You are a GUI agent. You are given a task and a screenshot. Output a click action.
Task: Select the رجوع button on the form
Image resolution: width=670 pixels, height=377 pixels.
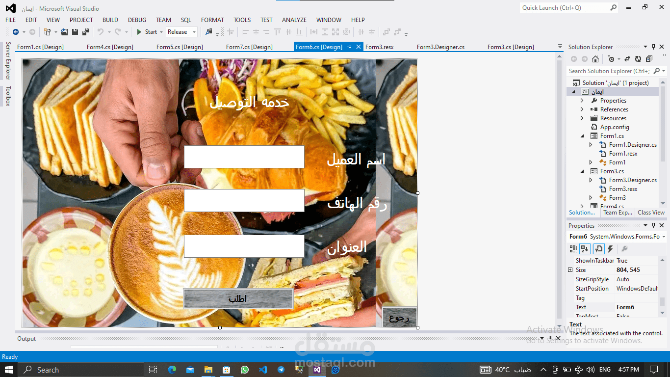(x=399, y=317)
